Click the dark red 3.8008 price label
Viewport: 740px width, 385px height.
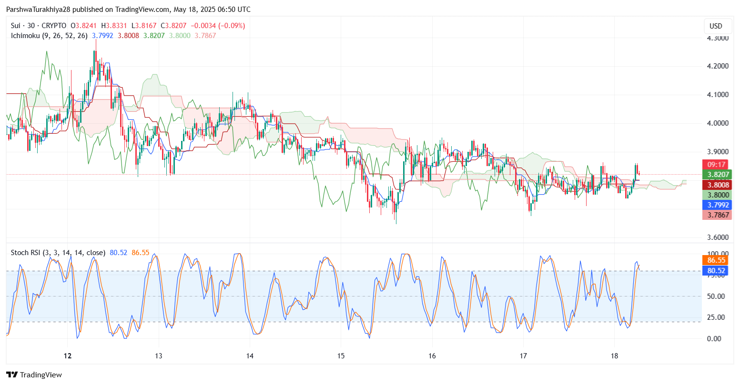[717, 185]
